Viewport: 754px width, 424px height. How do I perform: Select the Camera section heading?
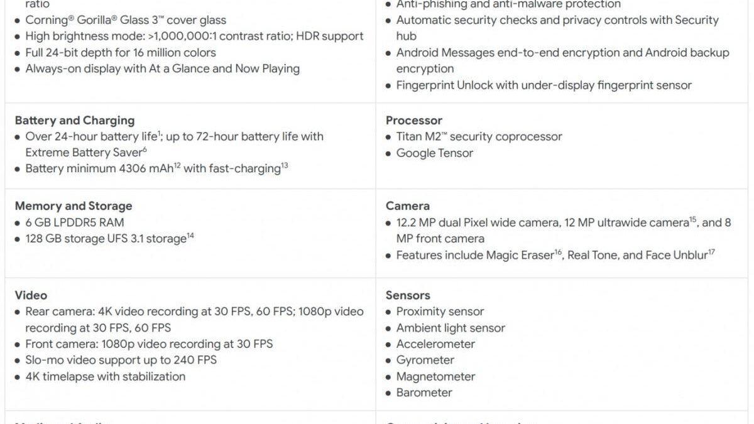pyautogui.click(x=408, y=206)
